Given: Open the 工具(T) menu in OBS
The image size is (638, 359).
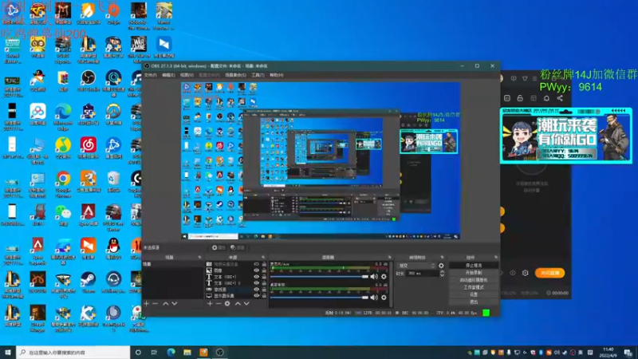Looking at the screenshot, I should click(258, 75).
